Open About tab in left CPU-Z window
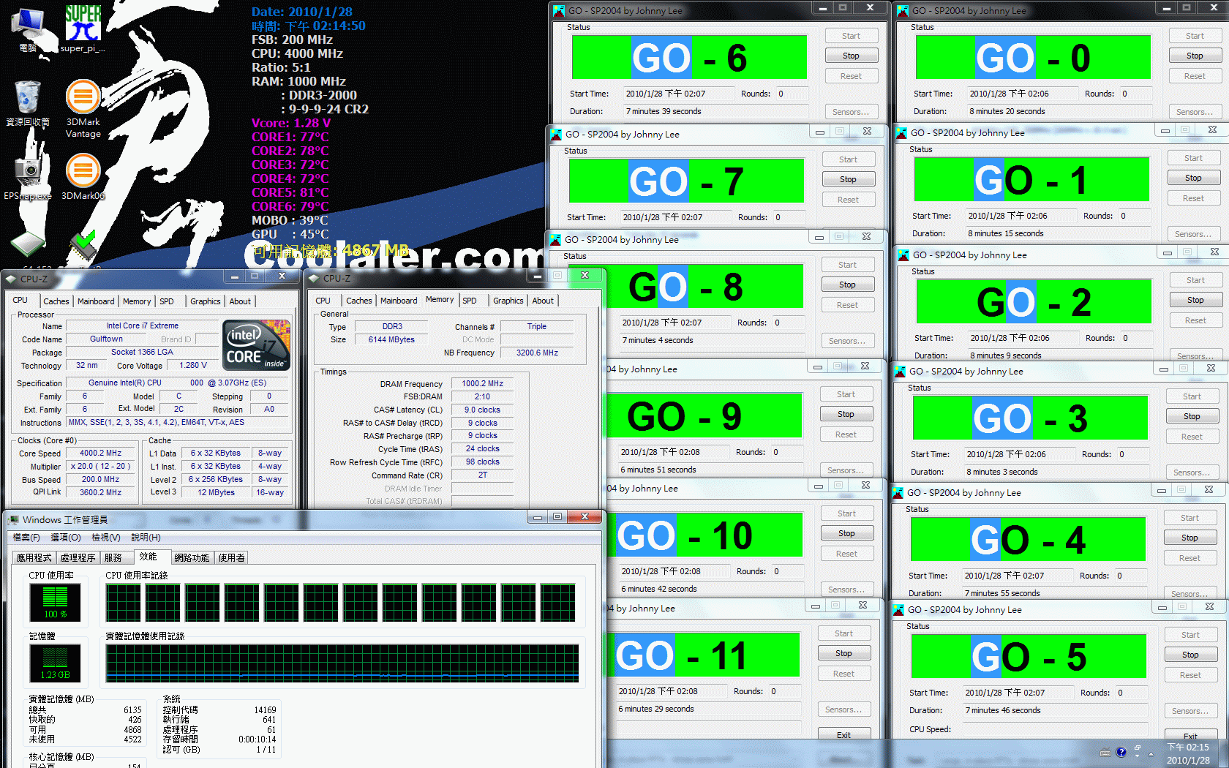Screen dimensions: 1229x768 click(x=240, y=301)
